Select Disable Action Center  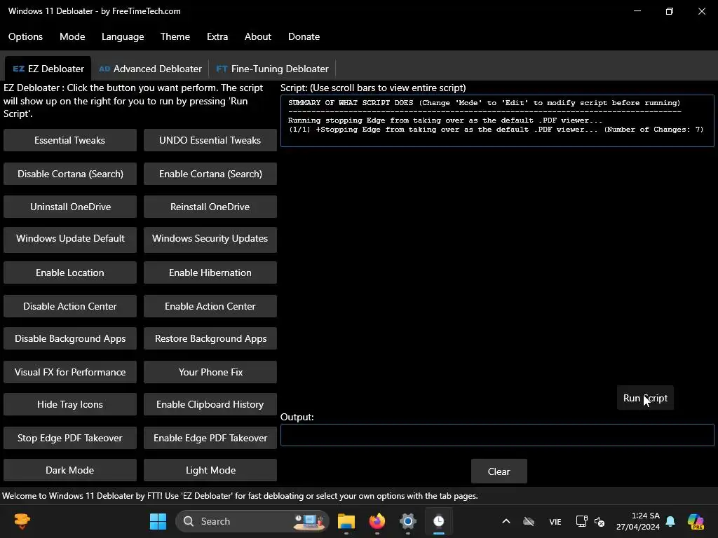(x=69, y=306)
